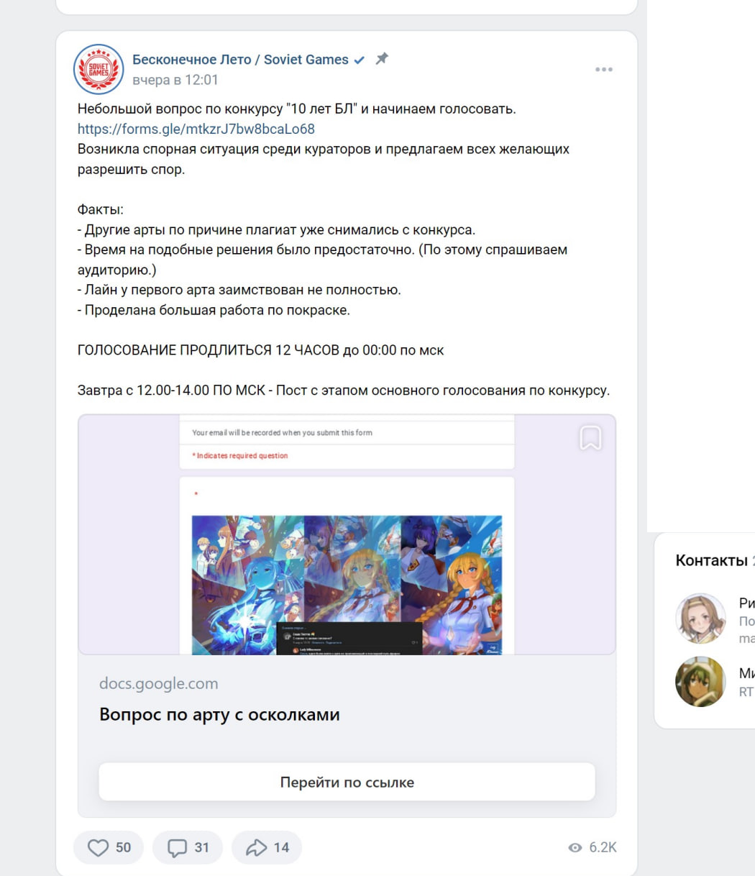
Task: Open comments via the speech bubble icon
Action: 177,848
